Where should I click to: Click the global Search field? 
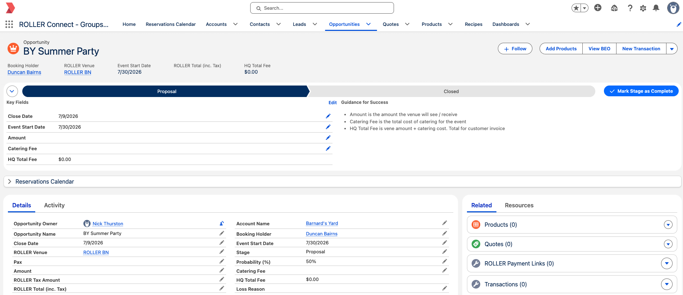pos(322,8)
